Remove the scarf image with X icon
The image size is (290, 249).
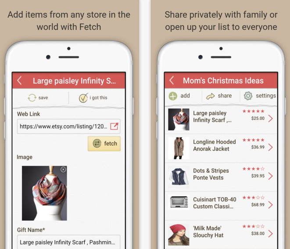(63, 169)
